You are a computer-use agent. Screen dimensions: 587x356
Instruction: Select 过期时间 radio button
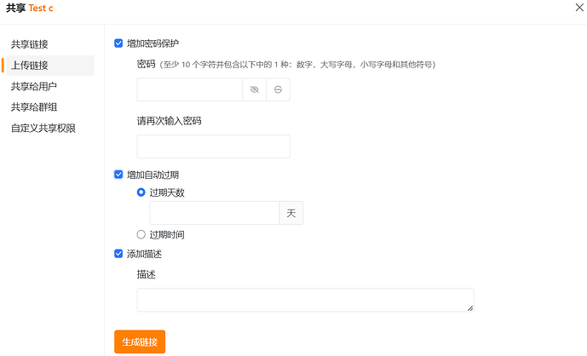[x=141, y=235]
